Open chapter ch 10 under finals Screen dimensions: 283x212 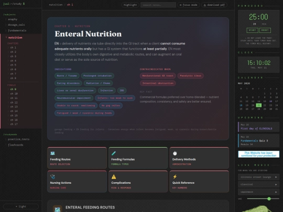(14, 94)
